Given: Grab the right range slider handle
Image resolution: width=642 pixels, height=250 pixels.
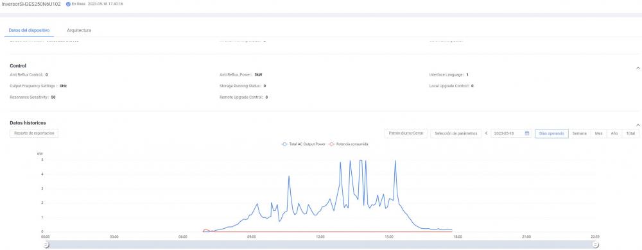Looking at the screenshot, I should (596, 245).
